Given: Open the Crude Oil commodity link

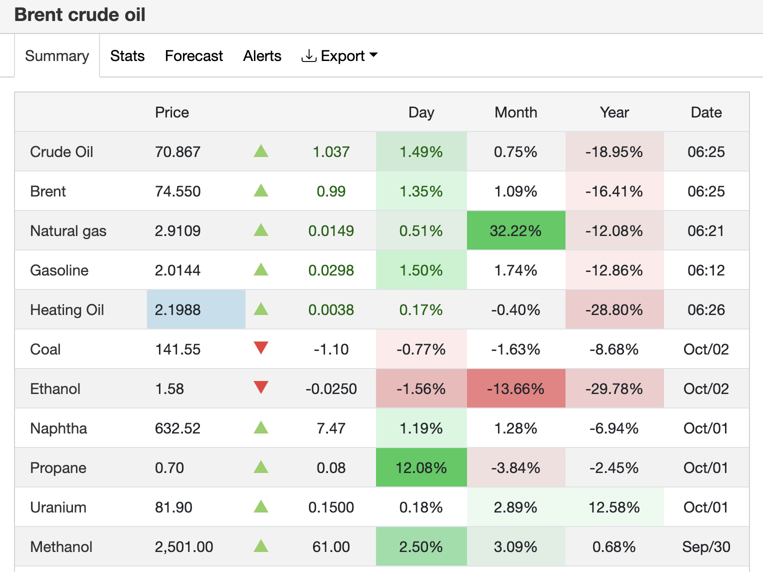Looking at the screenshot, I should tap(61, 151).
